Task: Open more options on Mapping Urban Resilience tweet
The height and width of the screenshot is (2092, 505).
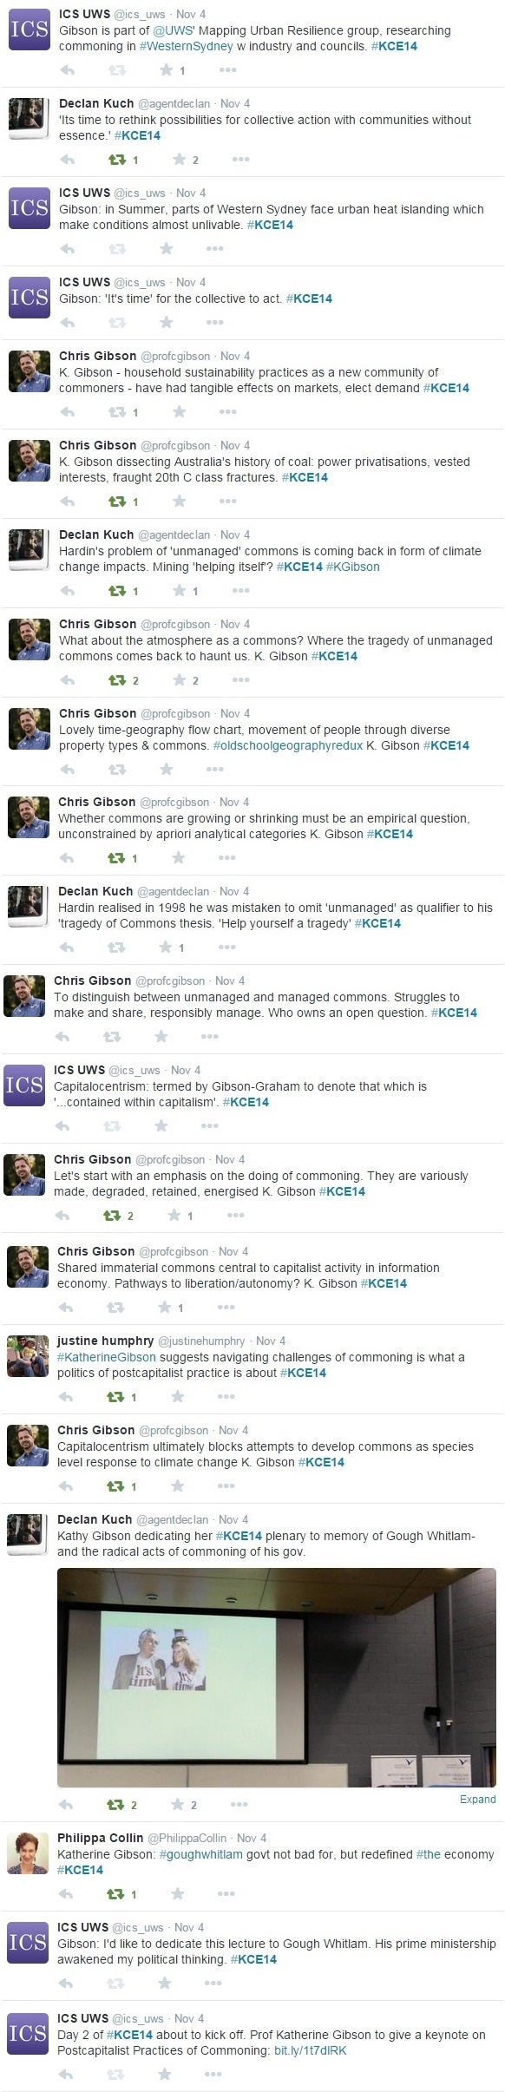Action: click(x=226, y=71)
